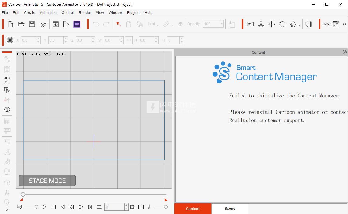Launch the After Effects (Ae) export
Image resolution: width=348 pixels, height=214 pixels.
click(77, 24)
